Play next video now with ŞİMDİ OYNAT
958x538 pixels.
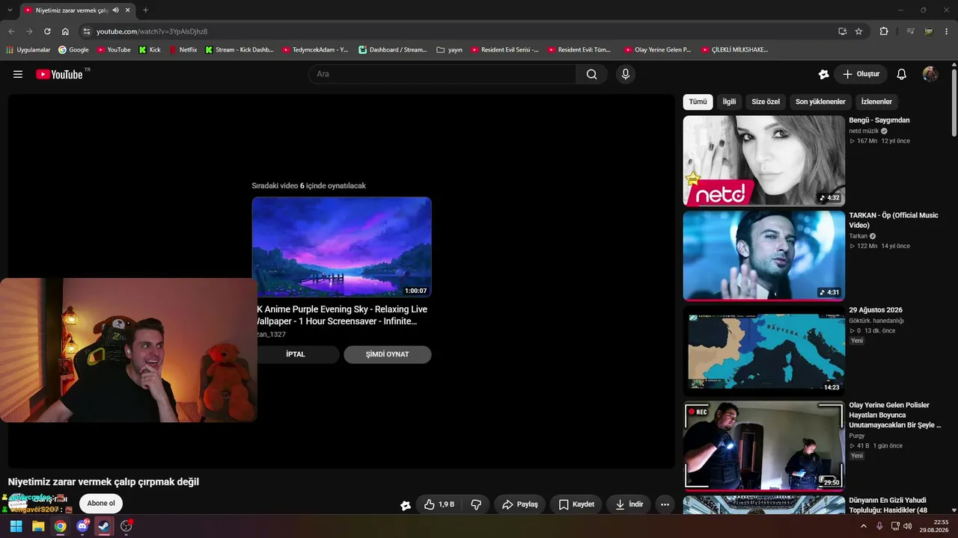pyautogui.click(x=388, y=354)
